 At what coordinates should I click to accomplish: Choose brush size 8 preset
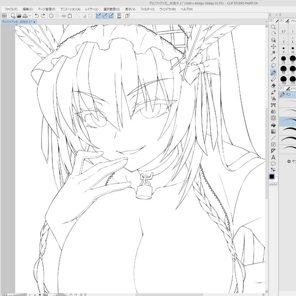coord(283,50)
